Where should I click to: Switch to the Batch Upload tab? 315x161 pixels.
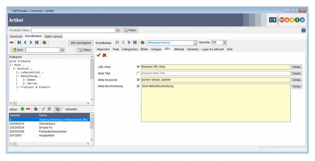[x=53, y=36]
